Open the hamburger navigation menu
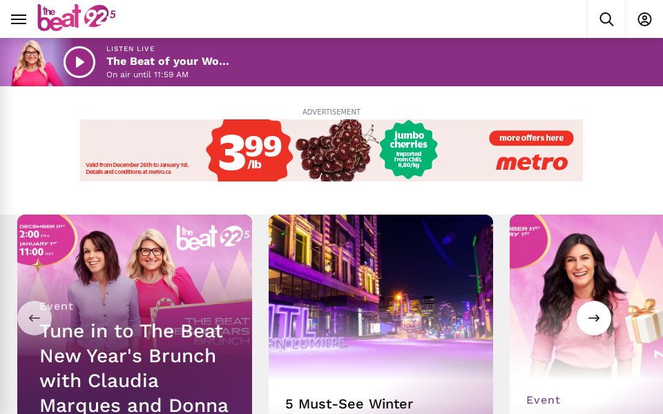663x414 pixels. [19, 19]
